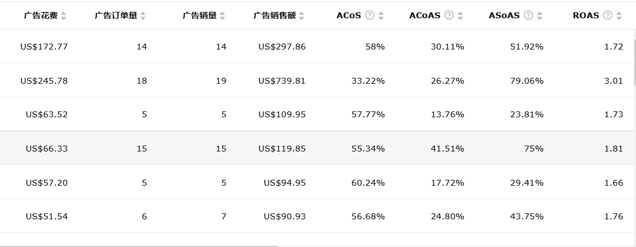Screen dimensions: 636x247
Task: Sort the ROAS column with its arrows
Action: 619,16
